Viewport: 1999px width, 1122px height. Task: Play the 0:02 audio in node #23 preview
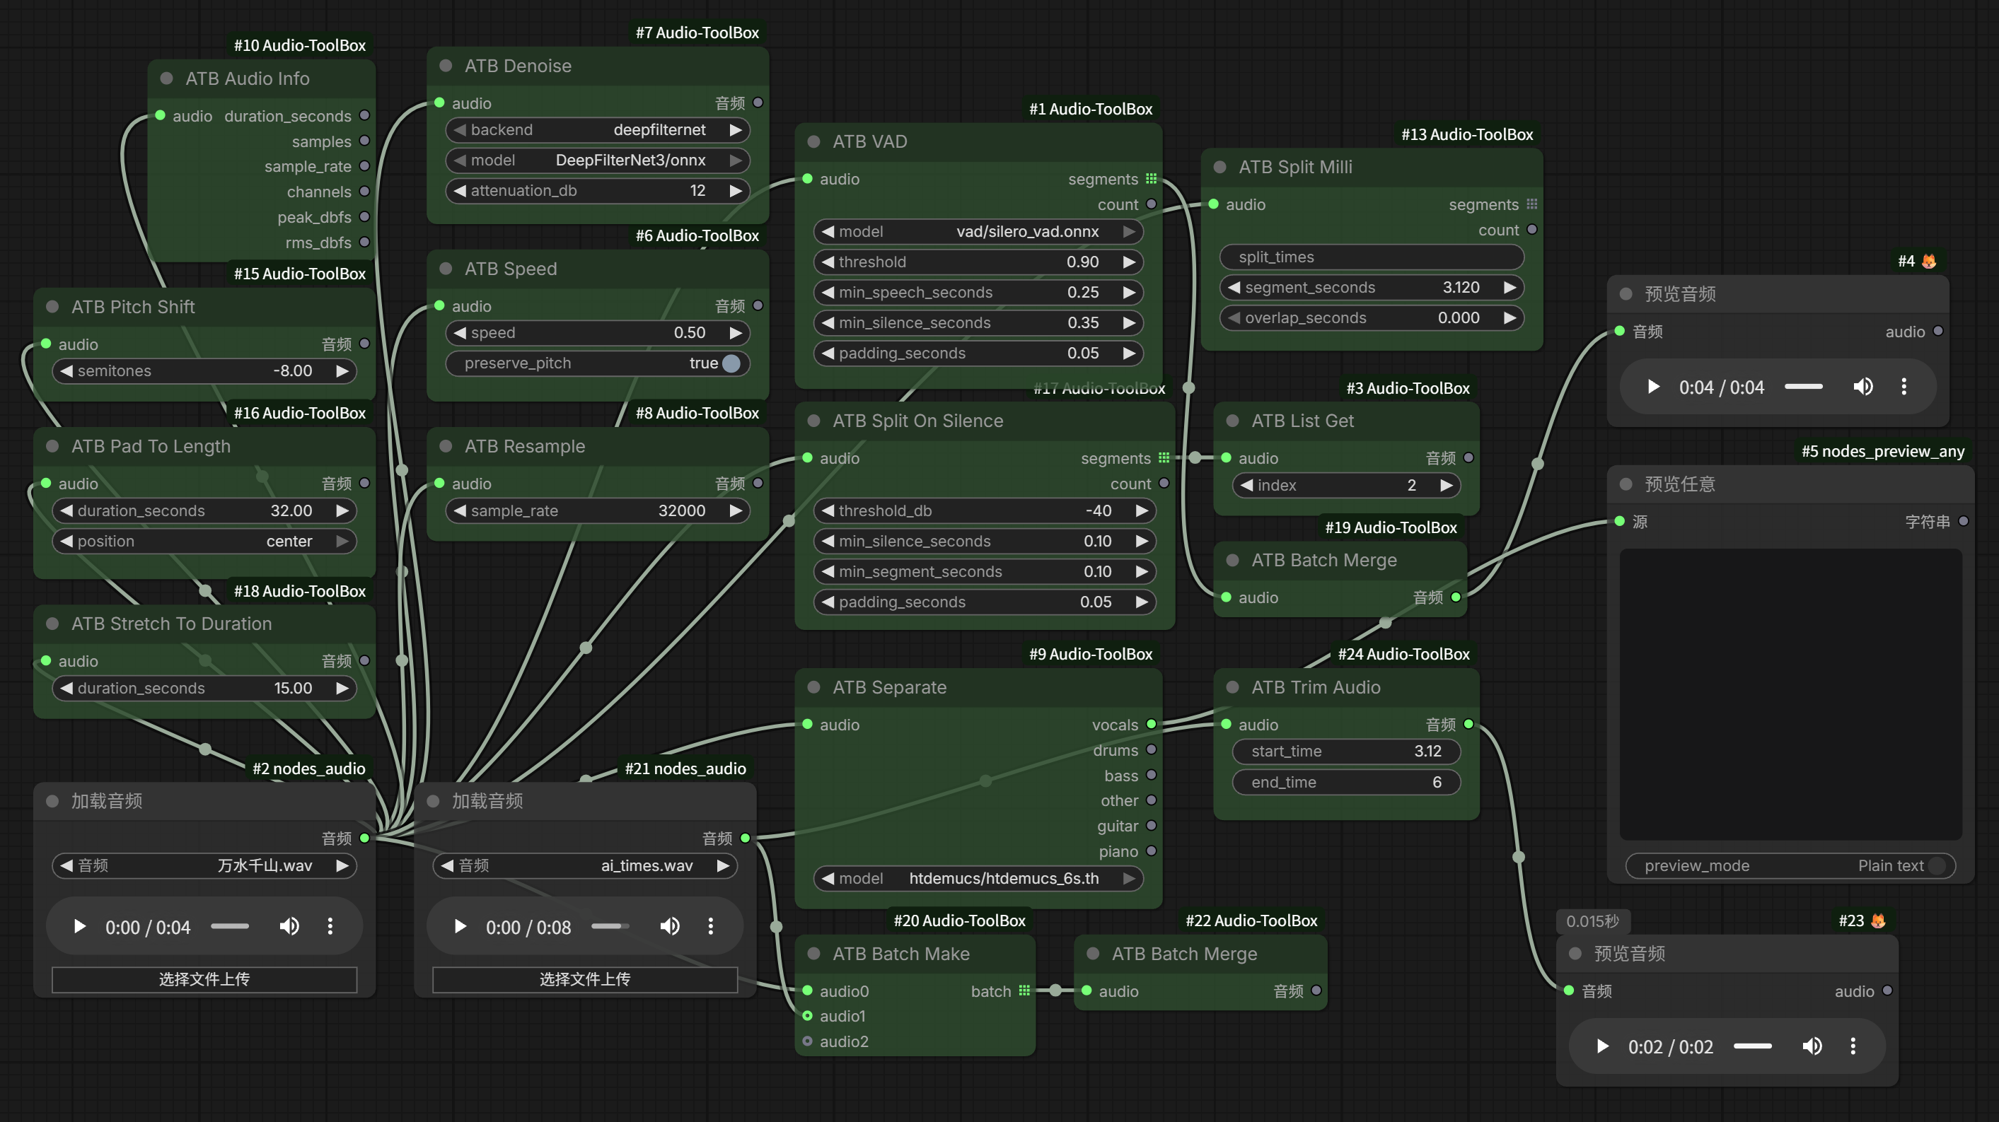[1602, 1046]
